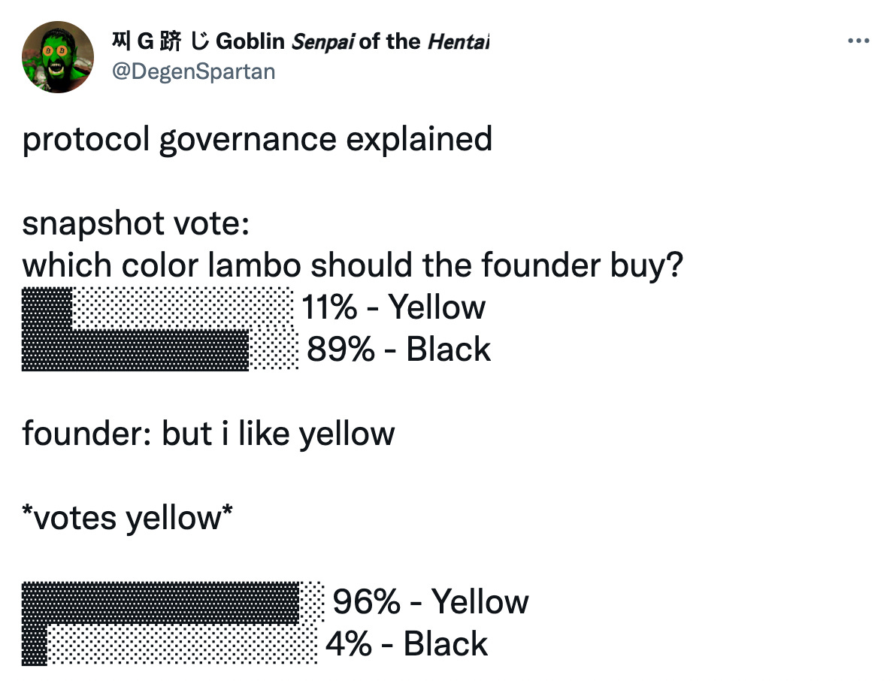The width and height of the screenshot is (896, 681).
Task: Click the text 'founder: but i like yellow'
Action: 208,433
